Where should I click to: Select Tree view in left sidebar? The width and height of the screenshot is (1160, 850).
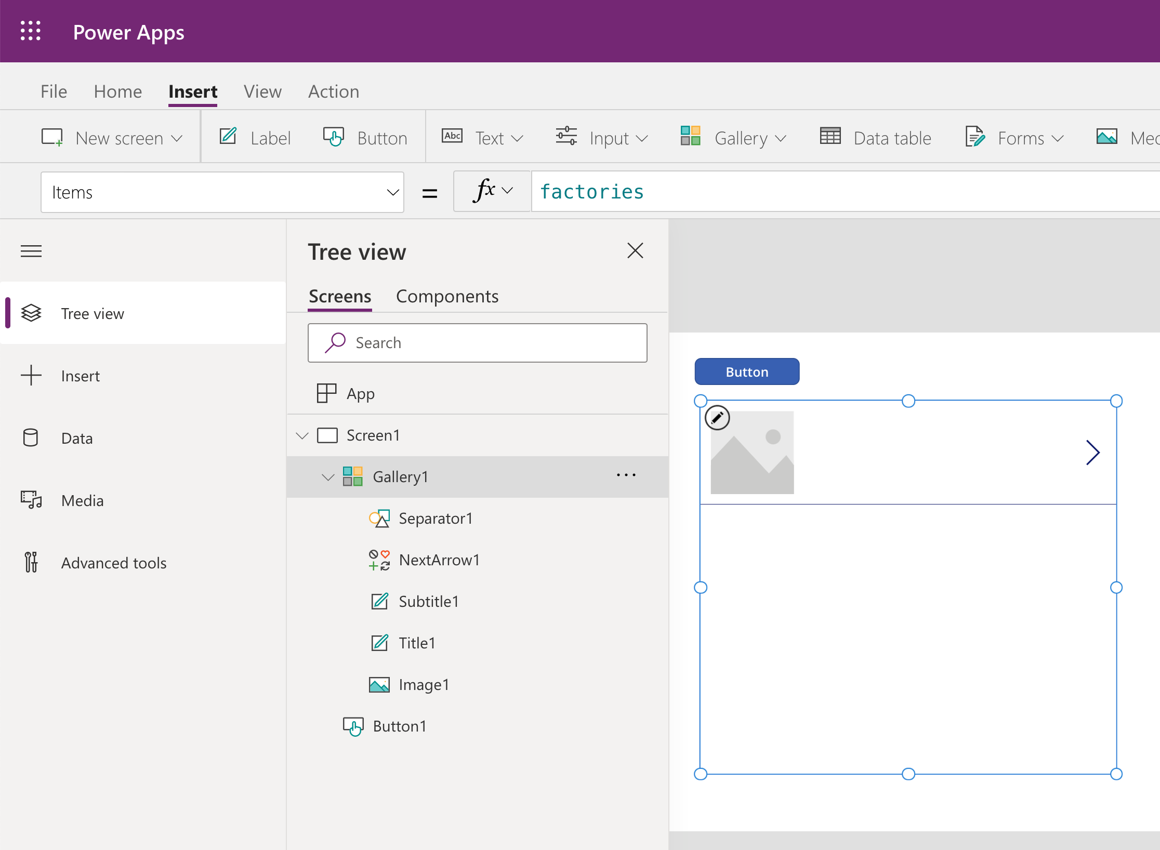[143, 313]
